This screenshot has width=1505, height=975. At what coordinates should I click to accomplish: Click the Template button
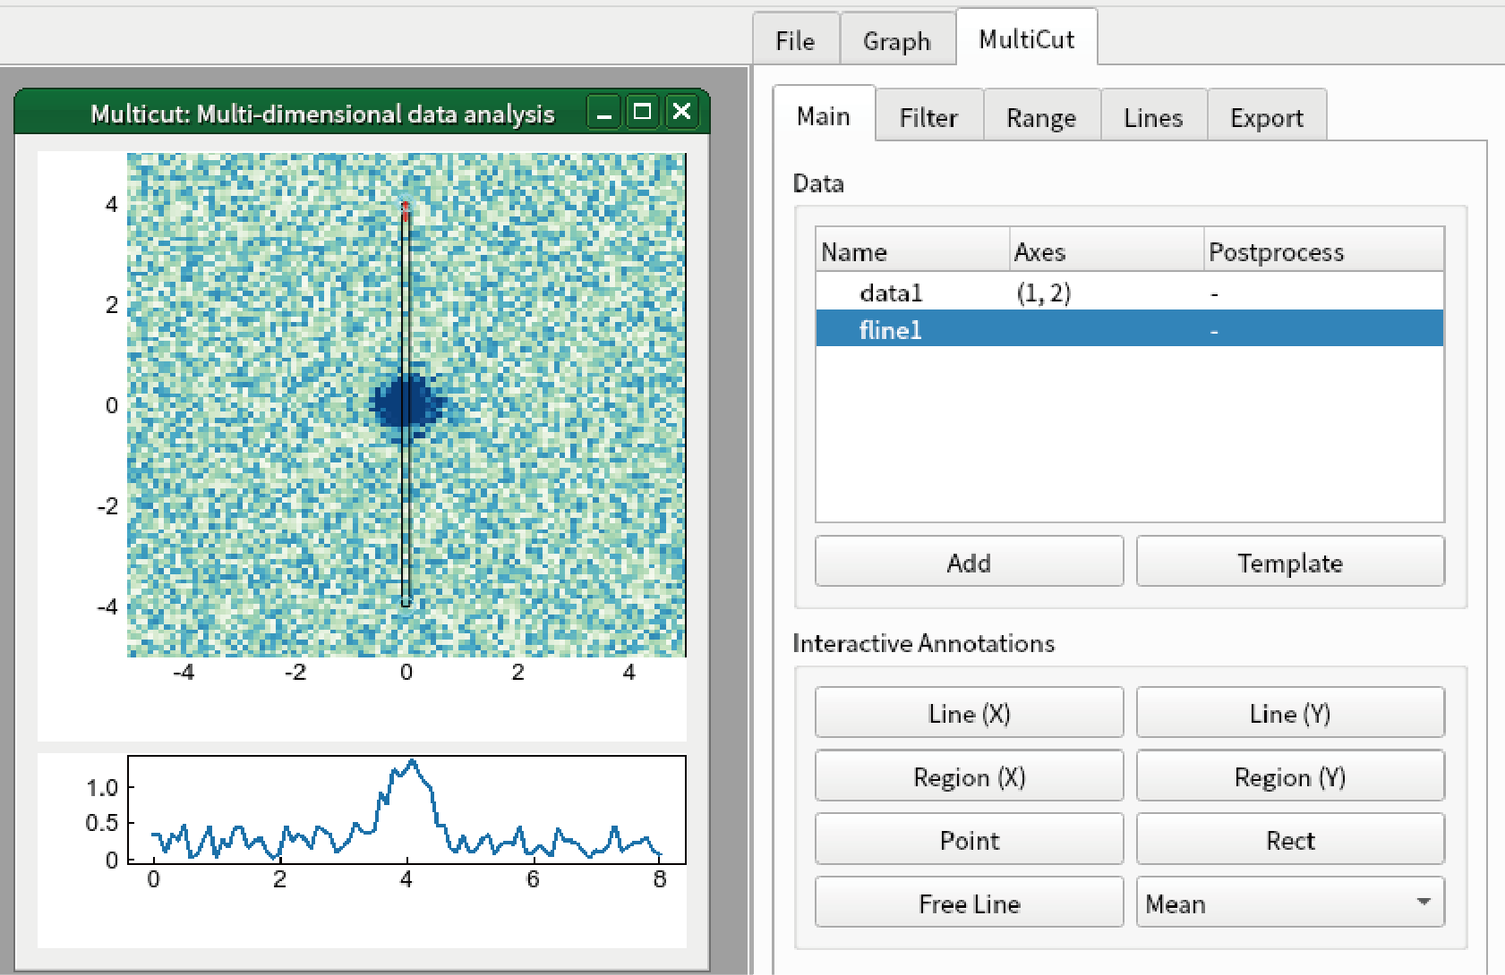point(1290,562)
